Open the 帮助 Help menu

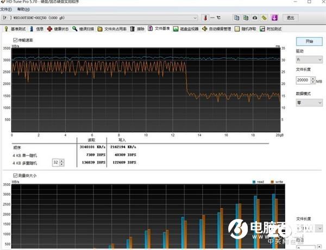[x=23, y=9]
